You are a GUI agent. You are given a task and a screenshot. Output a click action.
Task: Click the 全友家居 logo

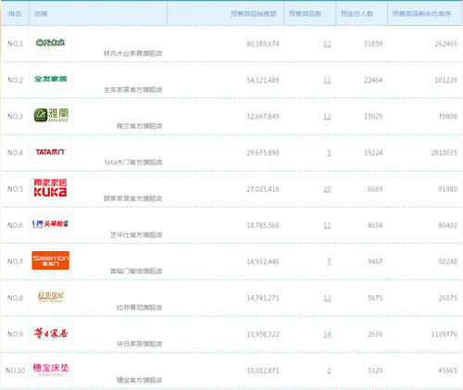(50, 79)
